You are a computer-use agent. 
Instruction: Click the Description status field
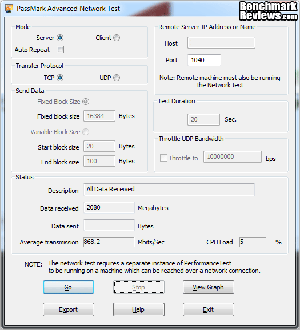169,190
